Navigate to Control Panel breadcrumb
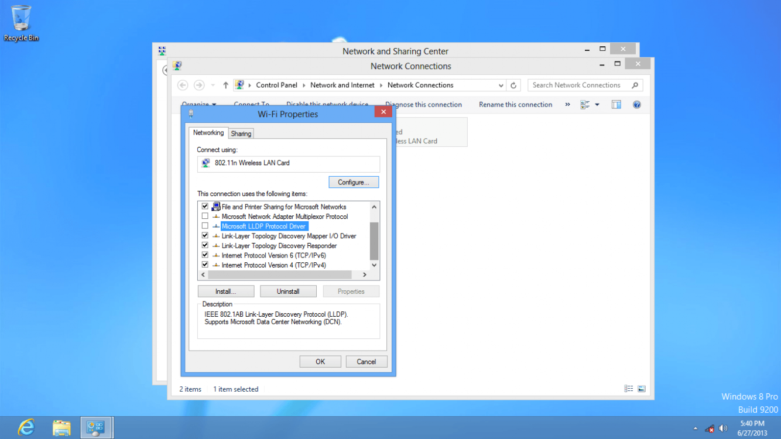This screenshot has height=439, width=781. [277, 85]
